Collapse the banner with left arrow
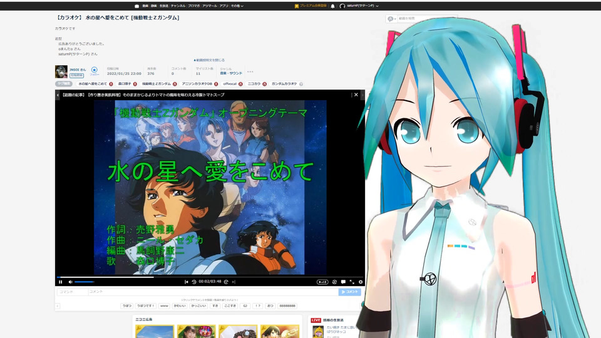 coord(58,95)
